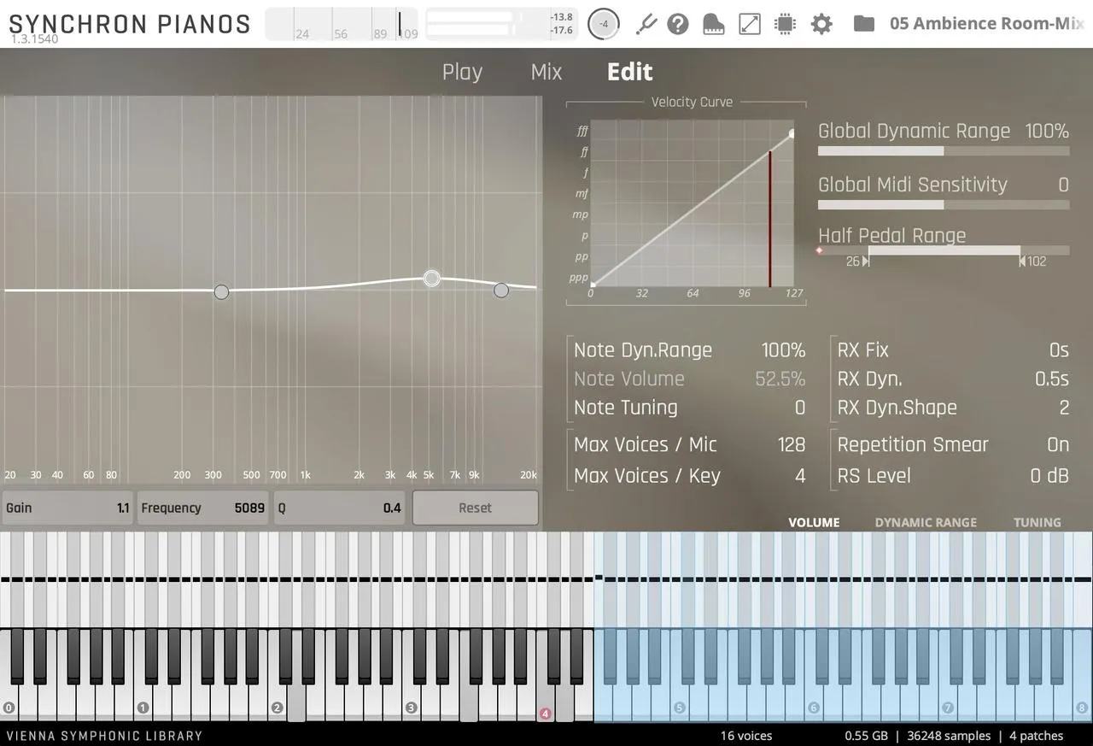Click the piano instrument icon
This screenshot has width=1093, height=746.
[x=714, y=24]
